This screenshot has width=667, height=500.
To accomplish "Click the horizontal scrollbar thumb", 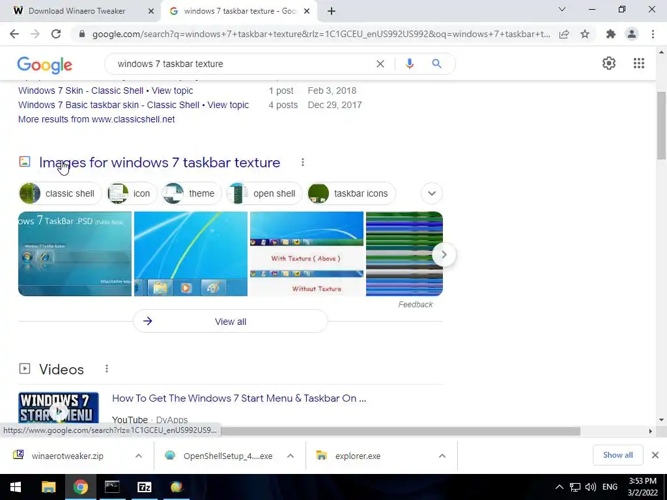I will (x=400, y=431).
